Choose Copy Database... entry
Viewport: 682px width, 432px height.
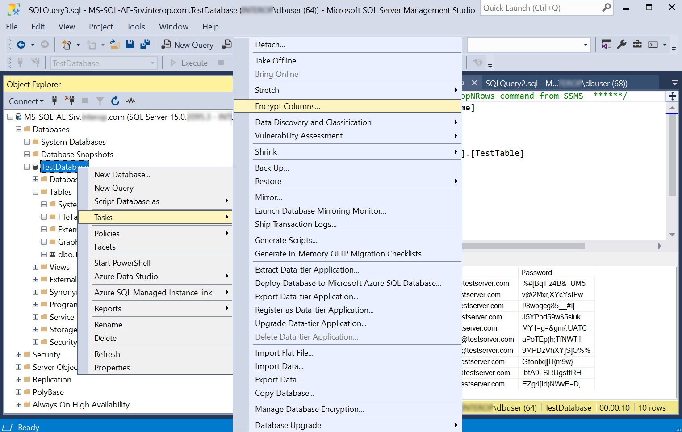tap(347, 393)
